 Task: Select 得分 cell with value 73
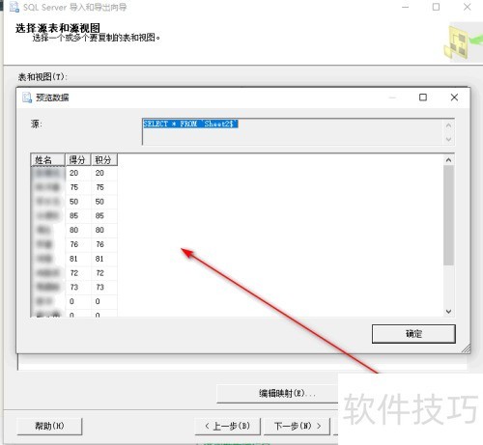click(78, 287)
